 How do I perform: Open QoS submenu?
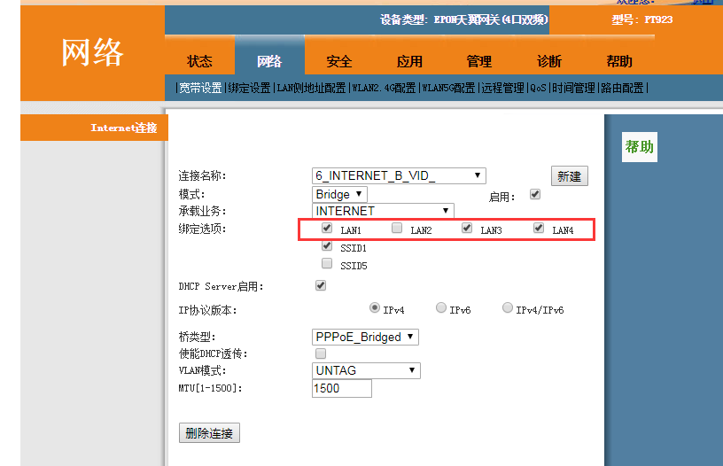click(x=538, y=88)
